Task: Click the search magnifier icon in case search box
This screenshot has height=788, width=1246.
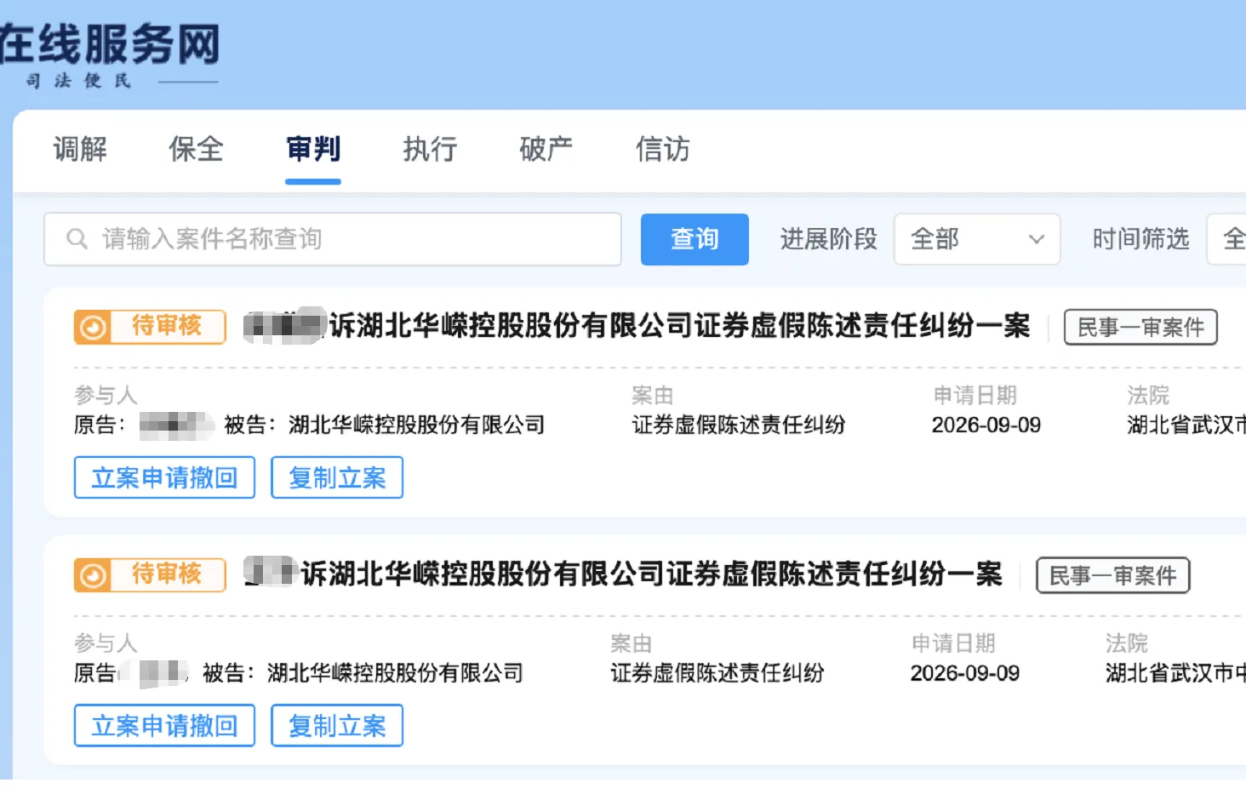Action: coord(77,239)
